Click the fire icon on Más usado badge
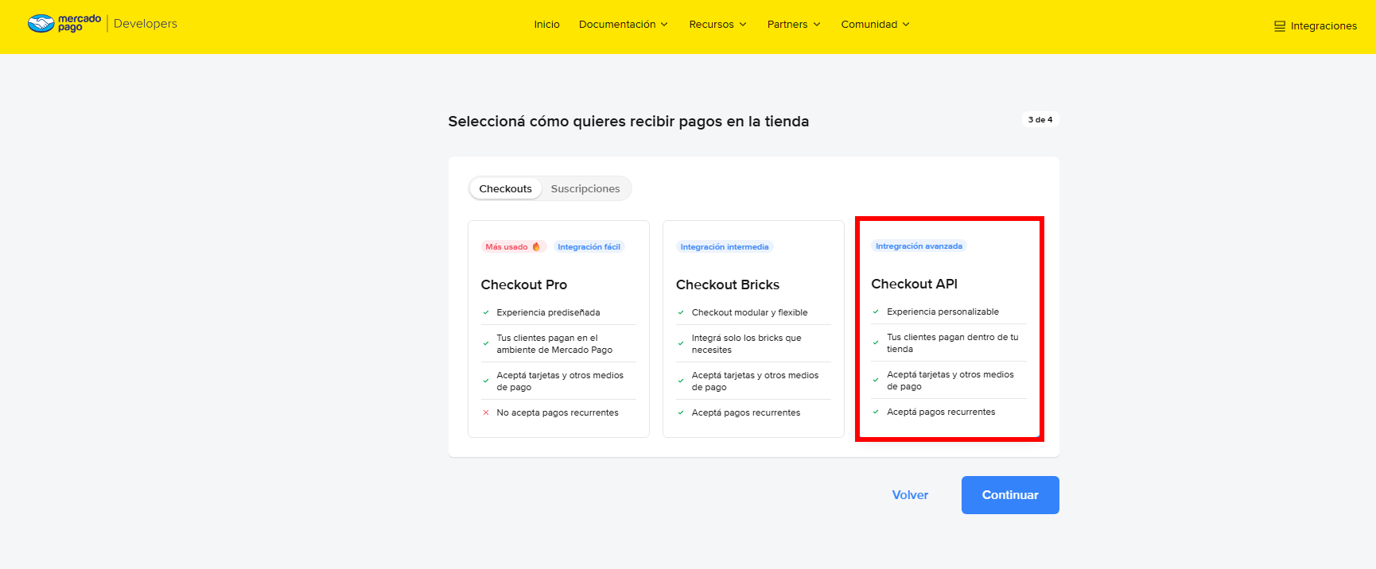The image size is (1376, 569). pyautogui.click(x=536, y=246)
